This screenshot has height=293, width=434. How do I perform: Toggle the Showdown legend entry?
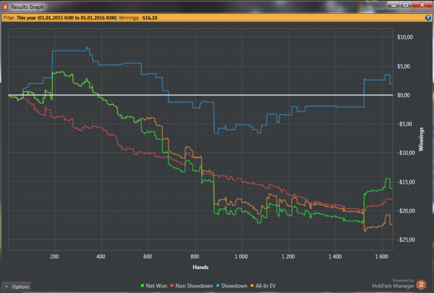pyautogui.click(x=232, y=286)
